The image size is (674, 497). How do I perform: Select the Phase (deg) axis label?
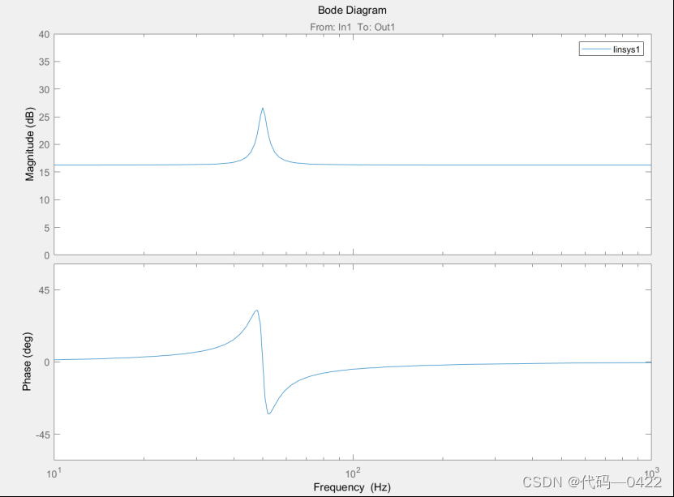click(27, 362)
